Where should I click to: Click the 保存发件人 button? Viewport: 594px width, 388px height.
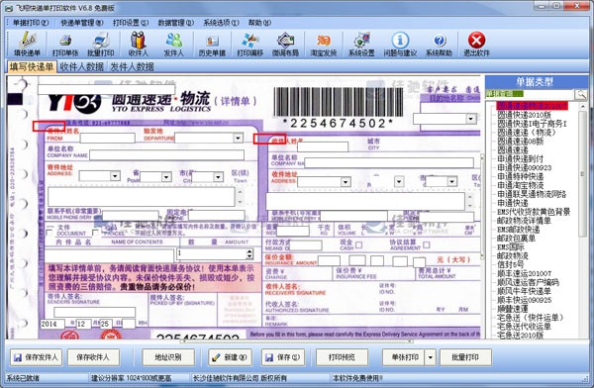pyautogui.click(x=36, y=357)
